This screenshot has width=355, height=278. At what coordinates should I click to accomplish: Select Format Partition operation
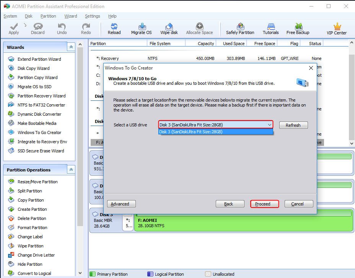(28, 228)
